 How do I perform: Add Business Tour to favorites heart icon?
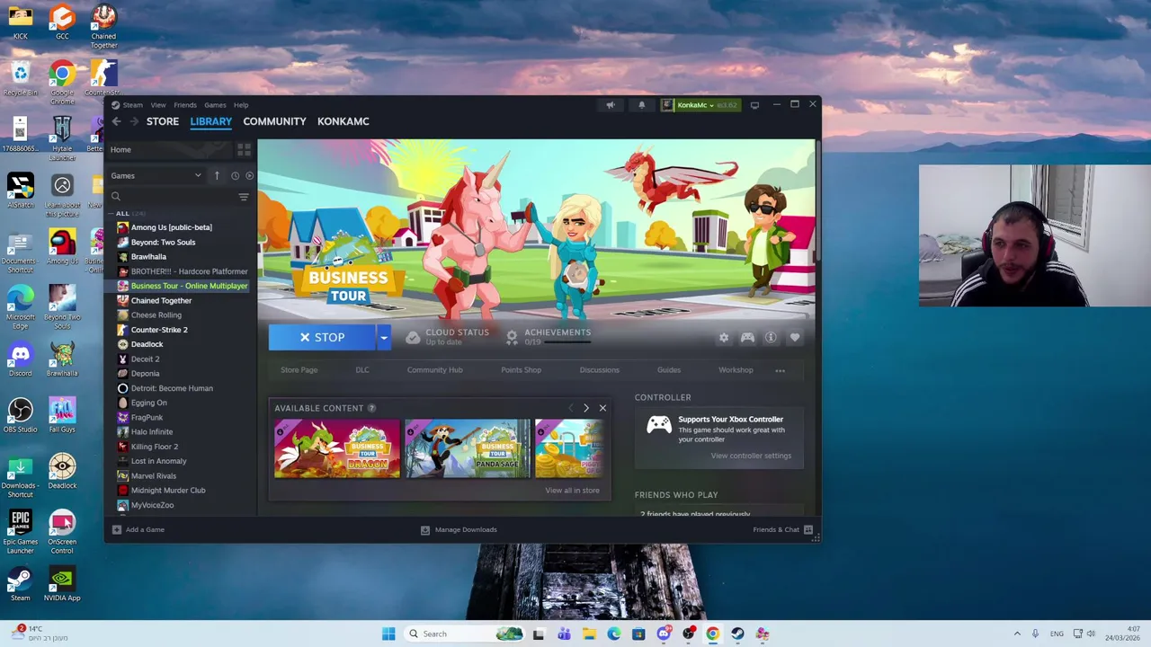coord(795,338)
